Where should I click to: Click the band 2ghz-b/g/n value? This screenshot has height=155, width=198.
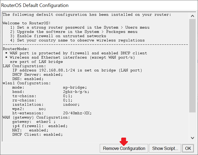coord(76,92)
